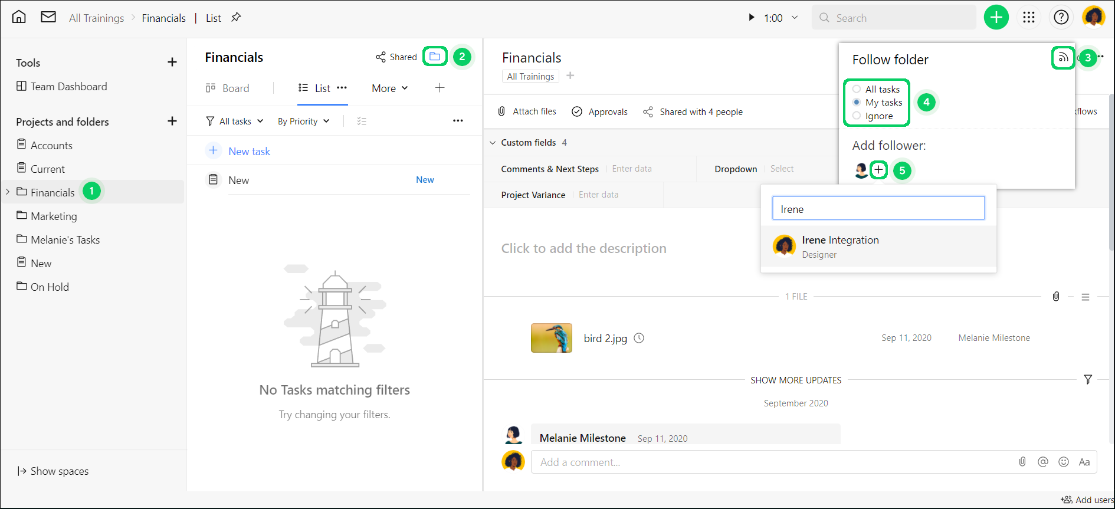Open the By Priority sort dropdown

click(x=303, y=121)
